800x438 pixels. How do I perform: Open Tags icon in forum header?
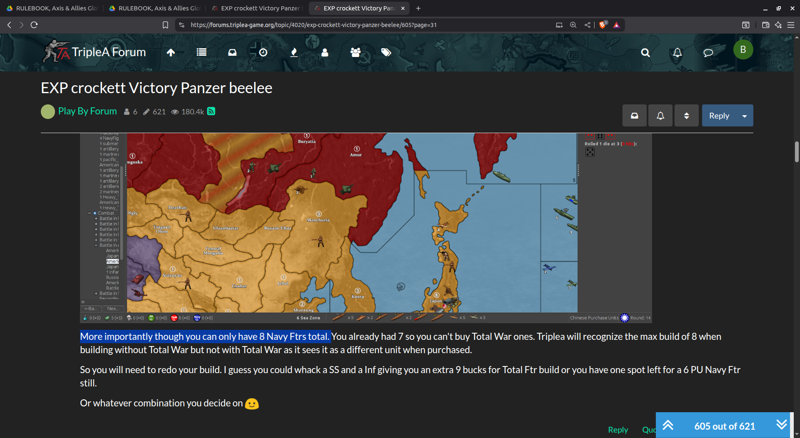[386, 52]
